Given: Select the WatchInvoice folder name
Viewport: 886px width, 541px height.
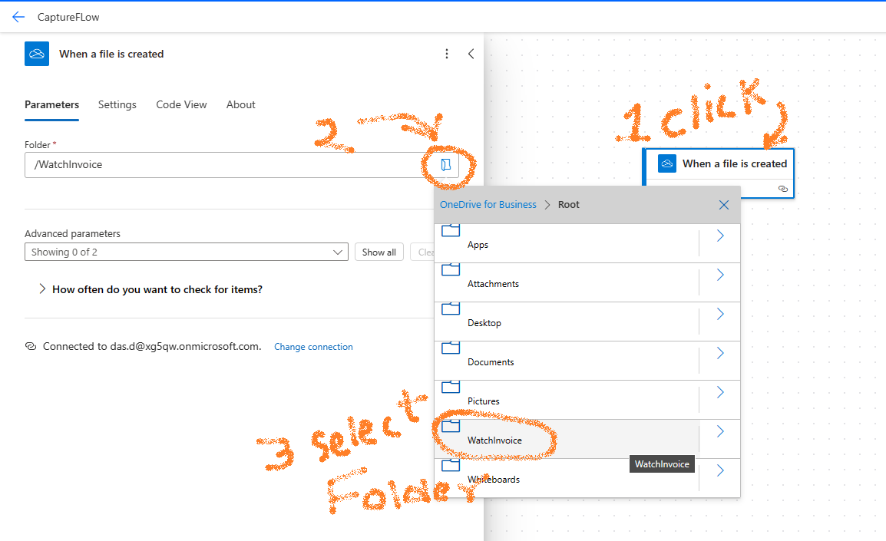Looking at the screenshot, I should pos(495,440).
